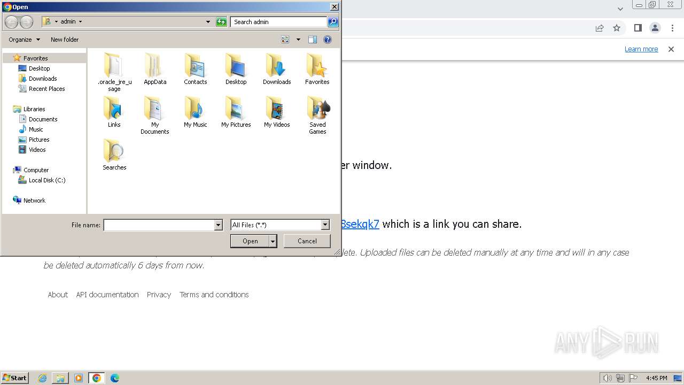684x385 pixels.
Task: Select Favorites in the navigation pane
Action: click(x=35, y=58)
